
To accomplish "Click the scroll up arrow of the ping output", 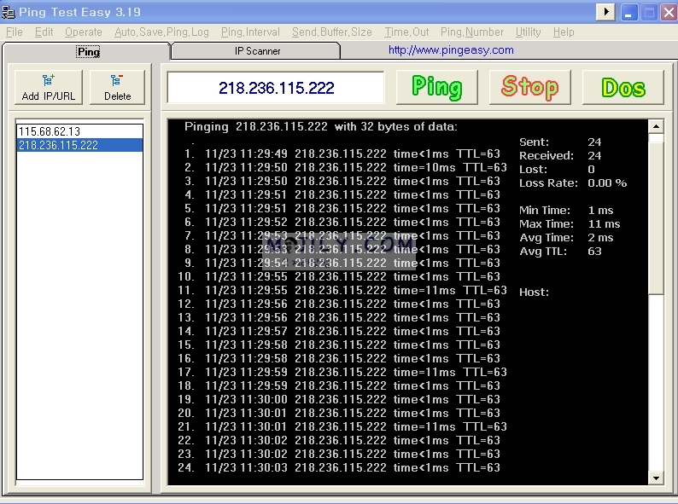I will click(656, 126).
